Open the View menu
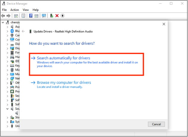The image size is (188, 137). click(26, 10)
